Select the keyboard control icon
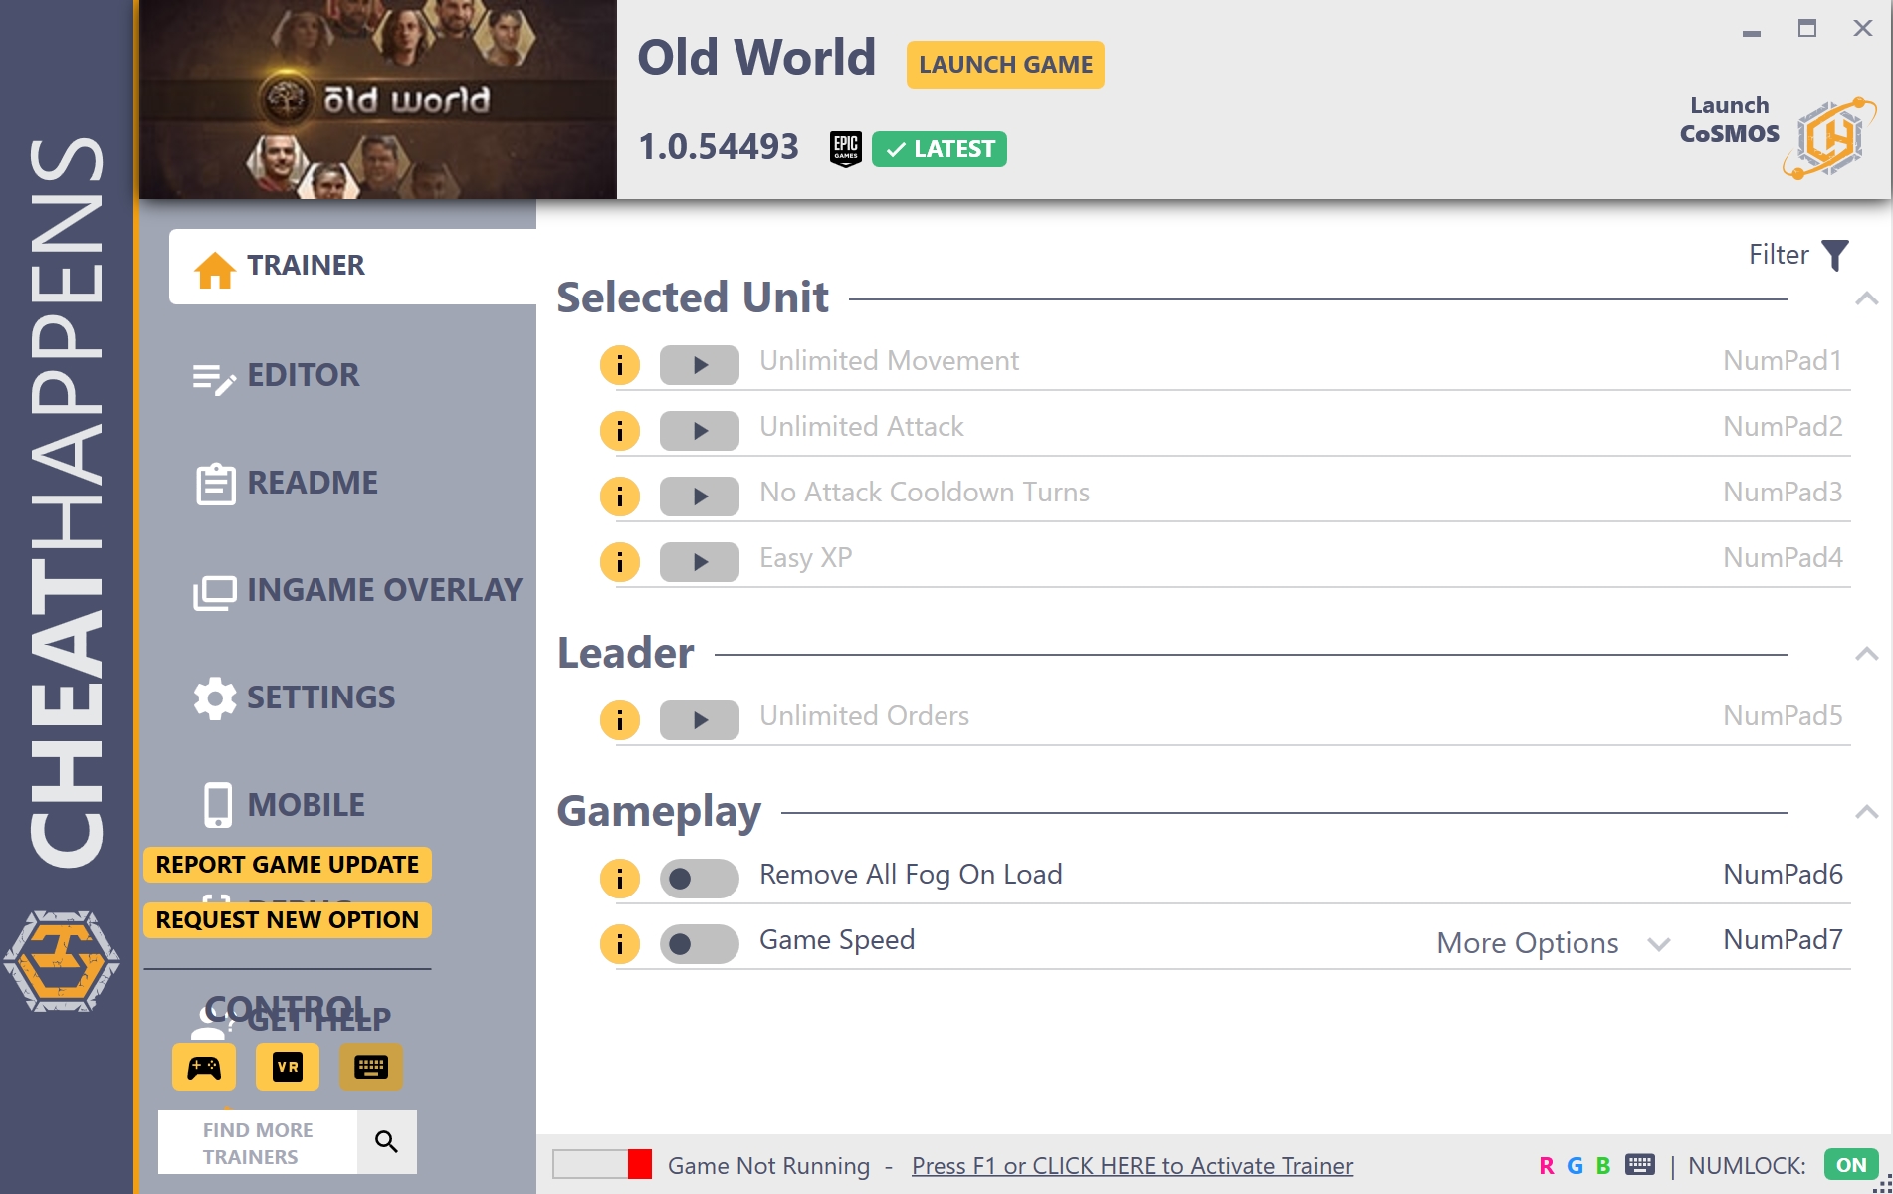This screenshot has height=1194, width=1893. coord(371,1068)
